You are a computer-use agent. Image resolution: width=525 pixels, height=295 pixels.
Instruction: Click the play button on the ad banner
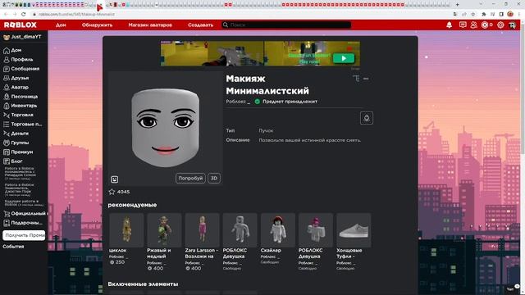[x=344, y=58]
